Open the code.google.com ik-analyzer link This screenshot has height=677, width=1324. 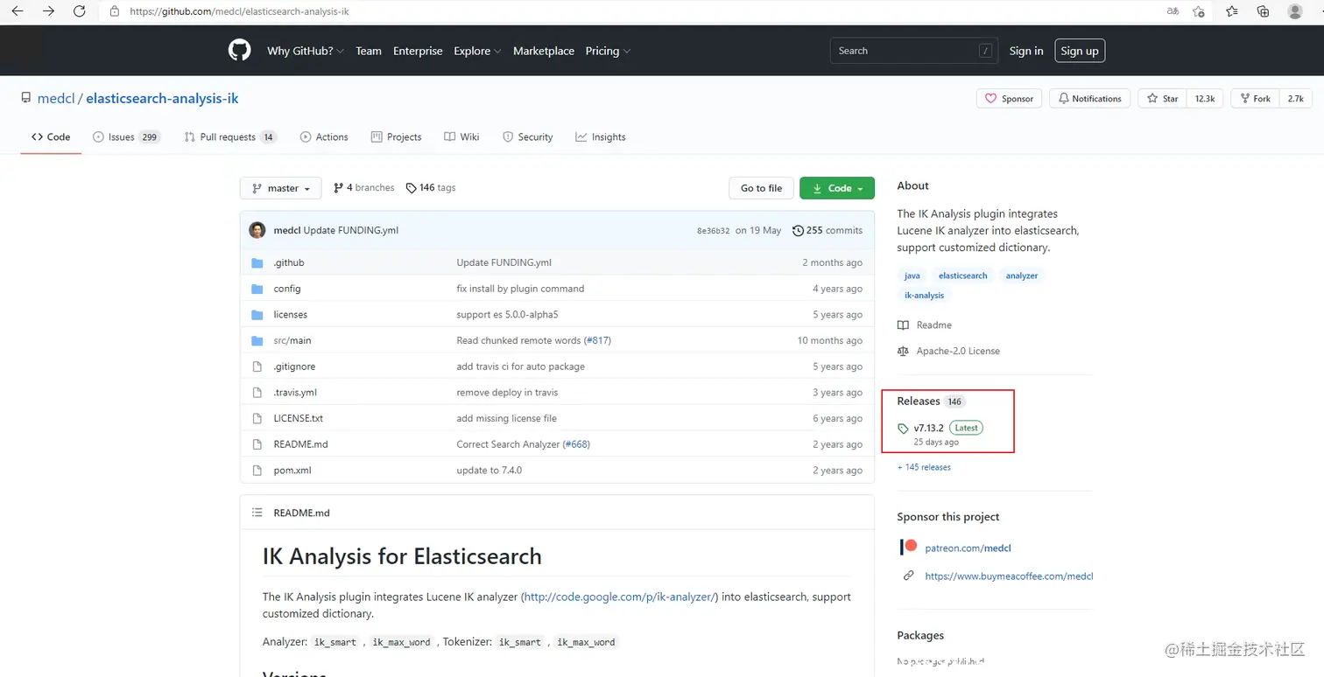(x=619, y=597)
